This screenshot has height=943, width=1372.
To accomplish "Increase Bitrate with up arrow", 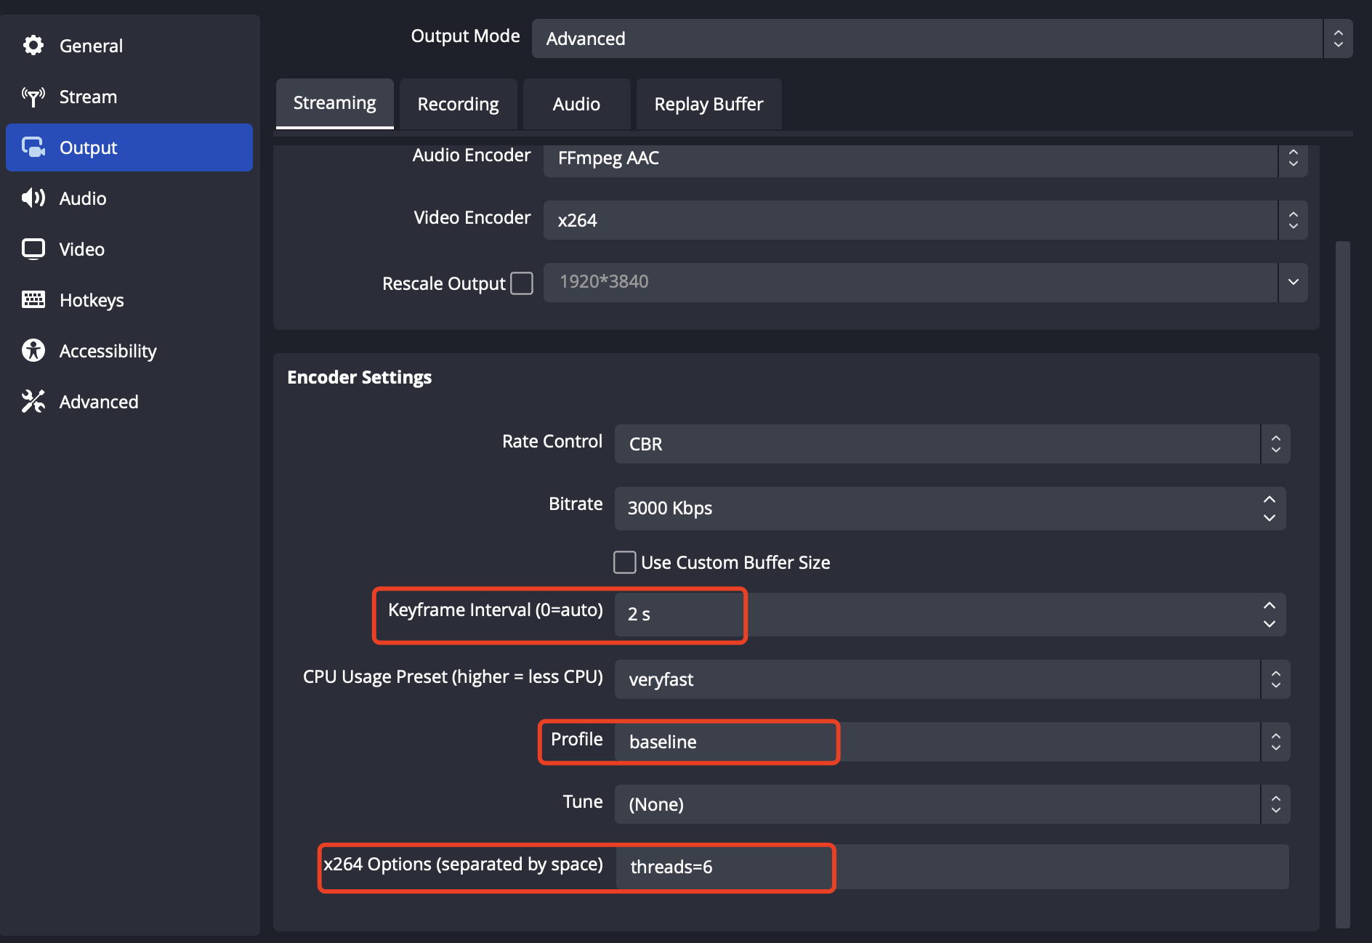I will (1270, 499).
